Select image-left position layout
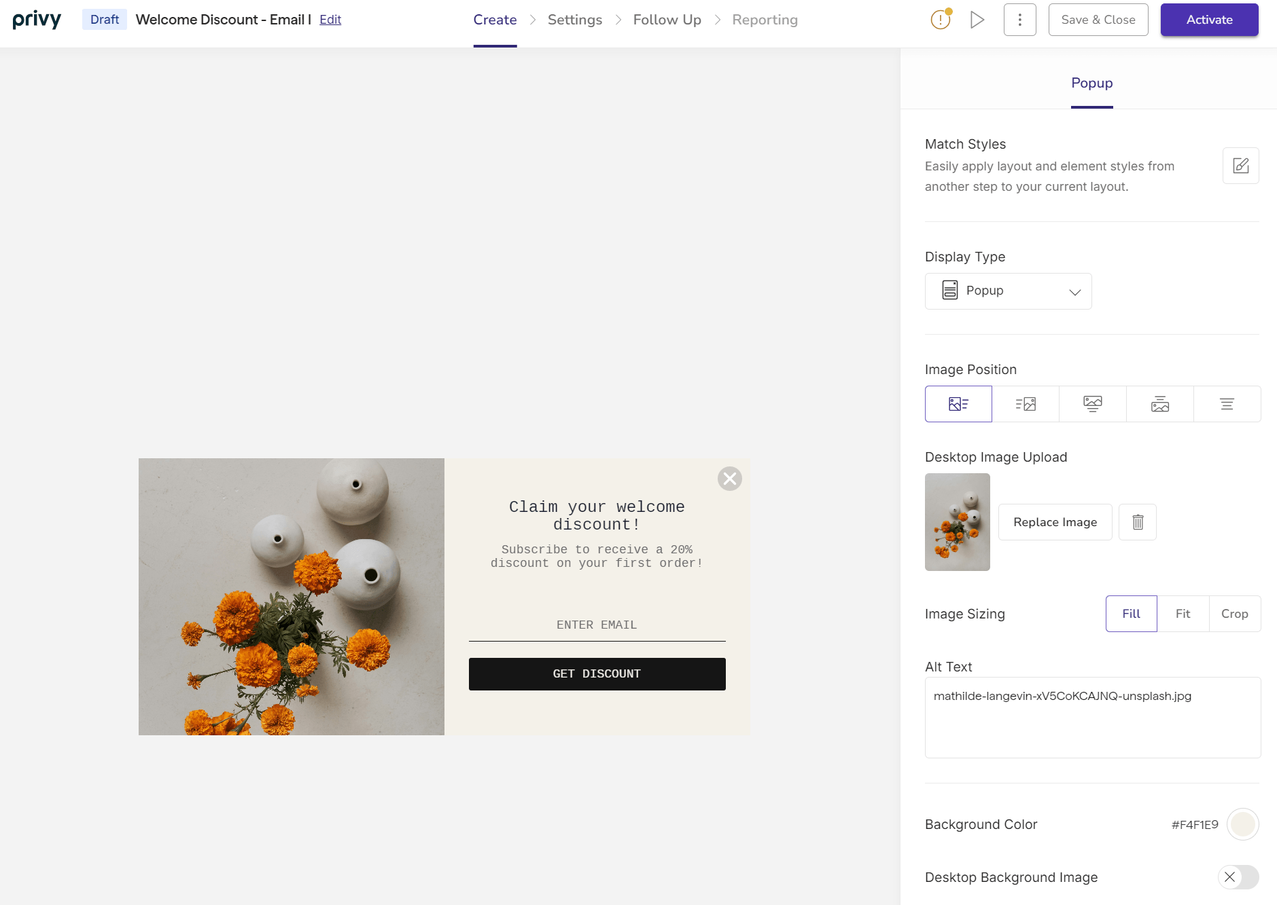The height and width of the screenshot is (905, 1277). click(x=958, y=404)
